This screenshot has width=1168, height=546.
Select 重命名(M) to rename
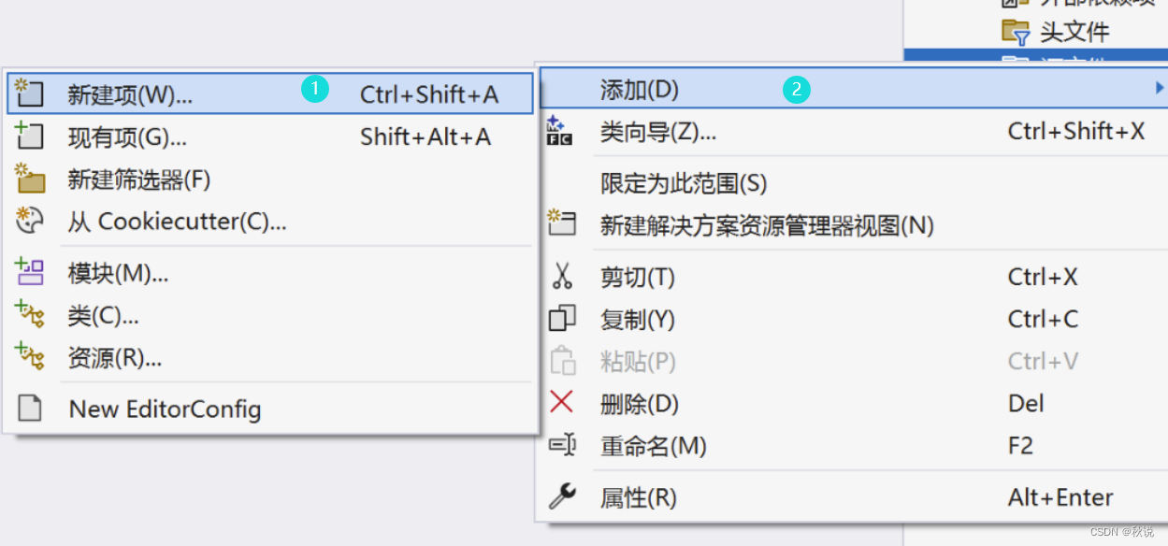tap(654, 446)
